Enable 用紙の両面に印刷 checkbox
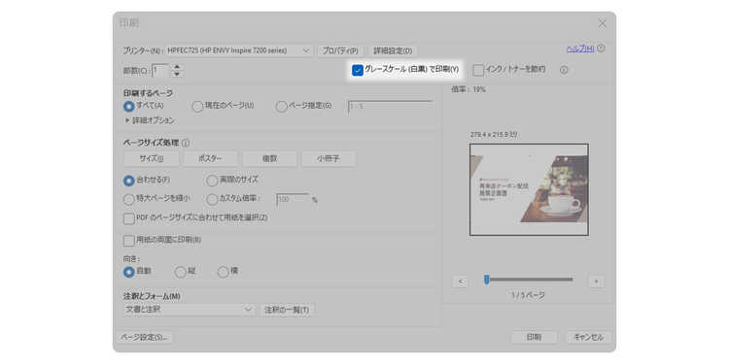This screenshot has height=364, width=729. (128, 241)
